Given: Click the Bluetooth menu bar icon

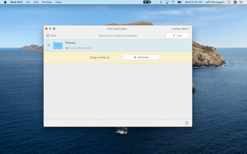Looking at the screenshot, I should coord(161,2).
